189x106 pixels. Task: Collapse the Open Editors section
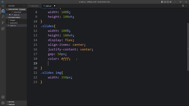click(x=13, y=9)
